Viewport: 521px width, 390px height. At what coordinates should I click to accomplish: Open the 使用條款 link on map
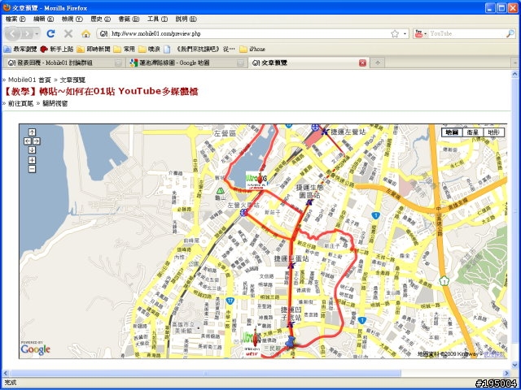pyautogui.click(x=494, y=354)
